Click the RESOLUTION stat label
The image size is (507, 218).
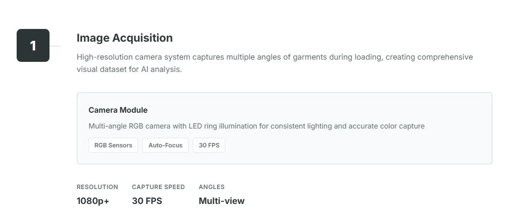click(97, 187)
